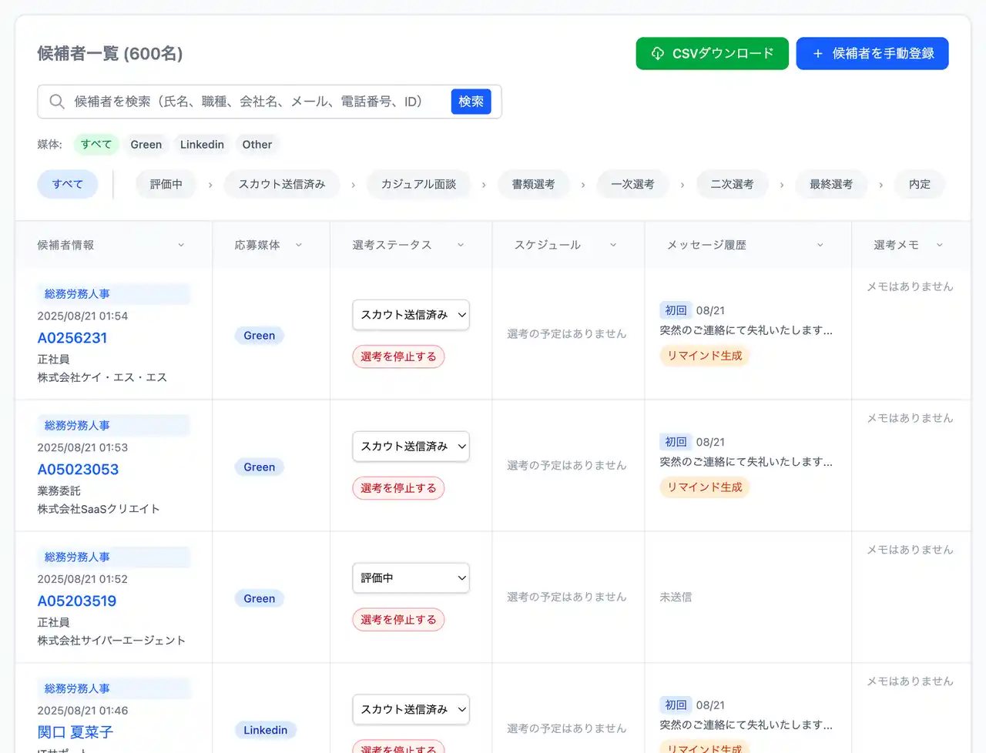The width and height of the screenshot is (986, 753).
Task: Expand the 選考ステータス column header dropdown
Action: (461, 246)
